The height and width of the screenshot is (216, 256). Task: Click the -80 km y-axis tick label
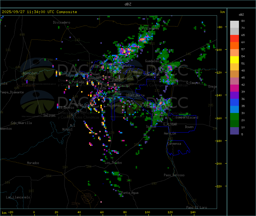click(220, 27)
